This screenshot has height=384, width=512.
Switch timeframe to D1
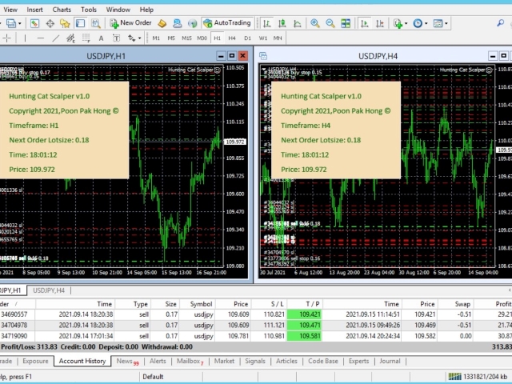pos(247,38)
